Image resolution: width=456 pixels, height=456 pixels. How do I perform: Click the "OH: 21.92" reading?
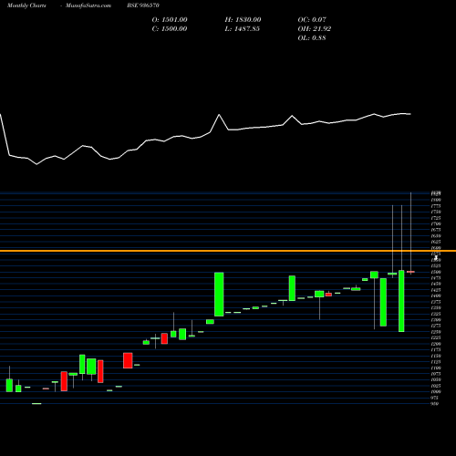click(x=315, y=28)
